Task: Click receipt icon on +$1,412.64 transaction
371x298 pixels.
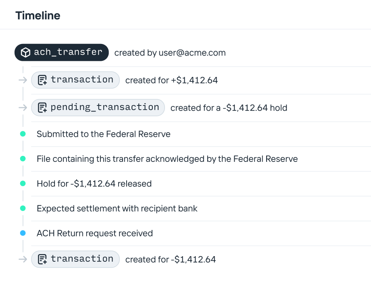Action: click(42, 80)
